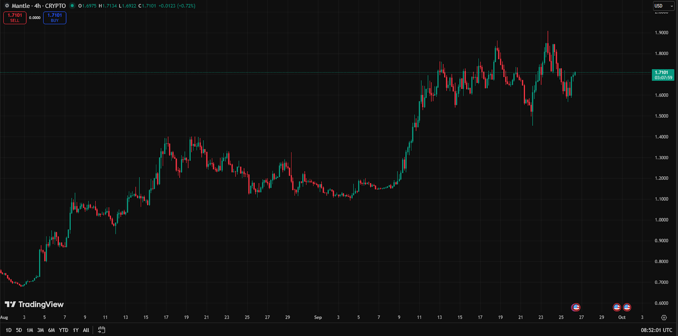678x336 pixels.
Task: Click the US flag event right after Oct
Action: click(x=627, y=307)
